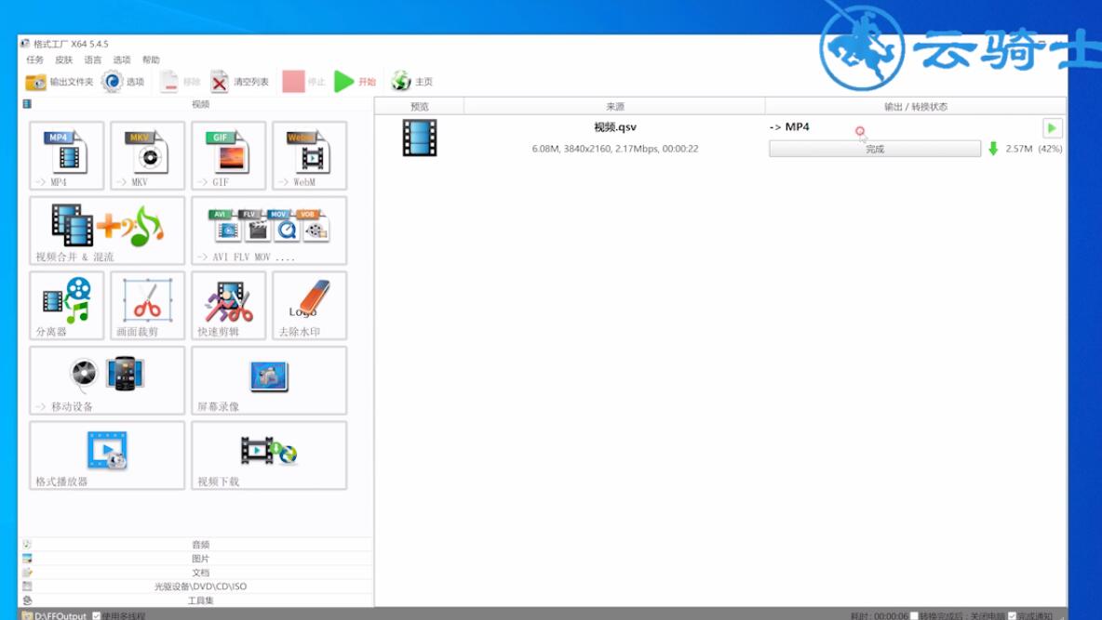Toggle shut down PC after conversion checkbox
Viewport: 1102px width, 620px height.
pos(914,615)
